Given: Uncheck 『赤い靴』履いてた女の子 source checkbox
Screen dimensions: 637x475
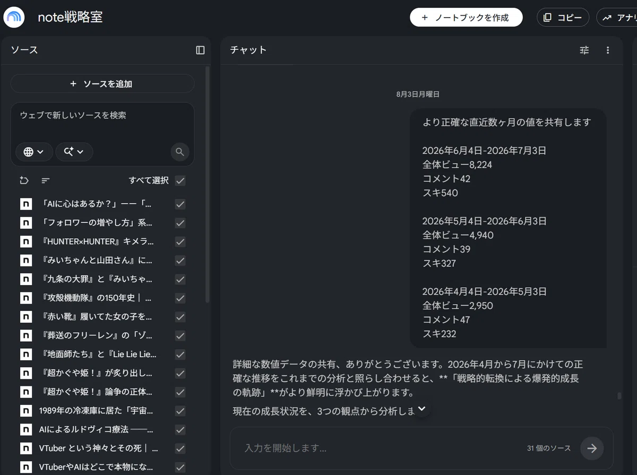Looking at the screenshot, I should click(180, 317).
